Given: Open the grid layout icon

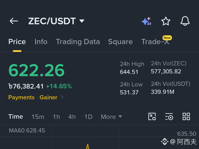Looking at the screenshot, I should tap(186, 116).
